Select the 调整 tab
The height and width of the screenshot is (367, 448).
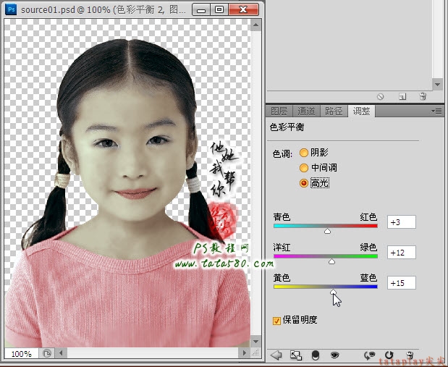pyautogui.click(x=361, y=111)
